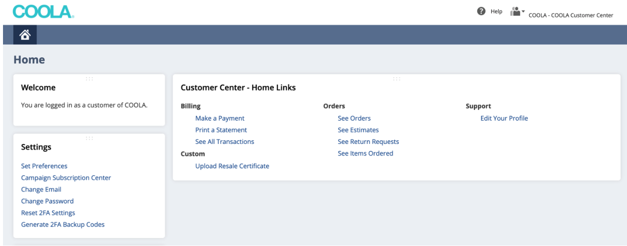
Task: Click the COOLA logo
Action: pyautogui.click(x=43, y=11)
